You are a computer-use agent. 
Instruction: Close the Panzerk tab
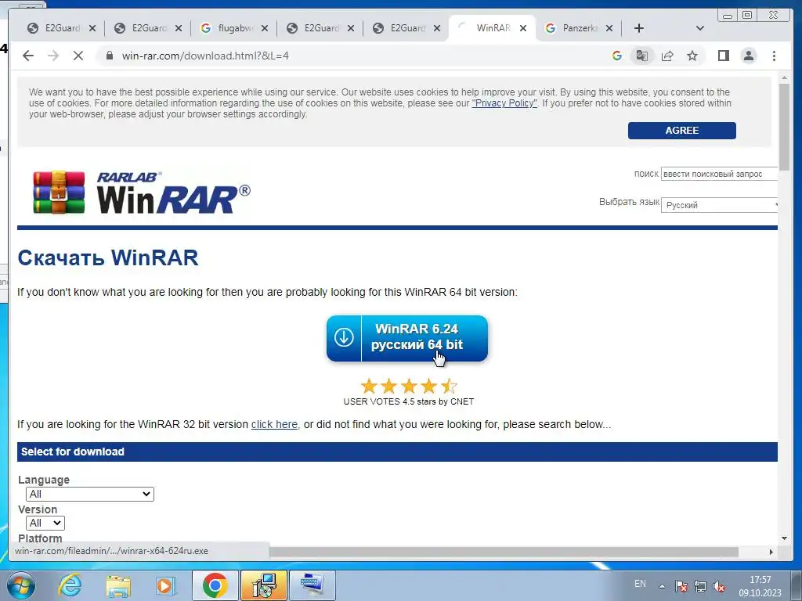609,29
